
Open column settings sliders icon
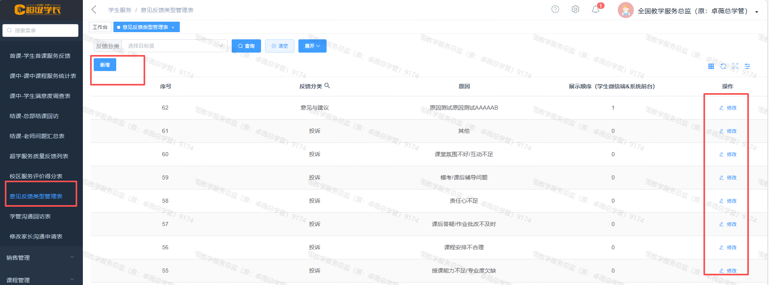pos(747,66)
